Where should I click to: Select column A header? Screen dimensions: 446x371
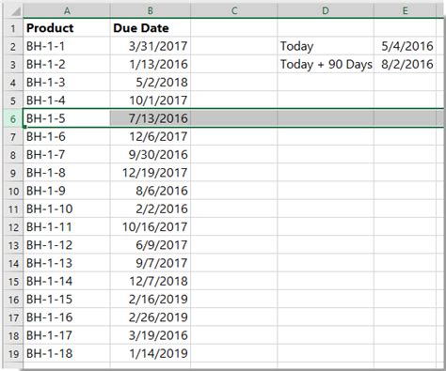pos(67,11)
